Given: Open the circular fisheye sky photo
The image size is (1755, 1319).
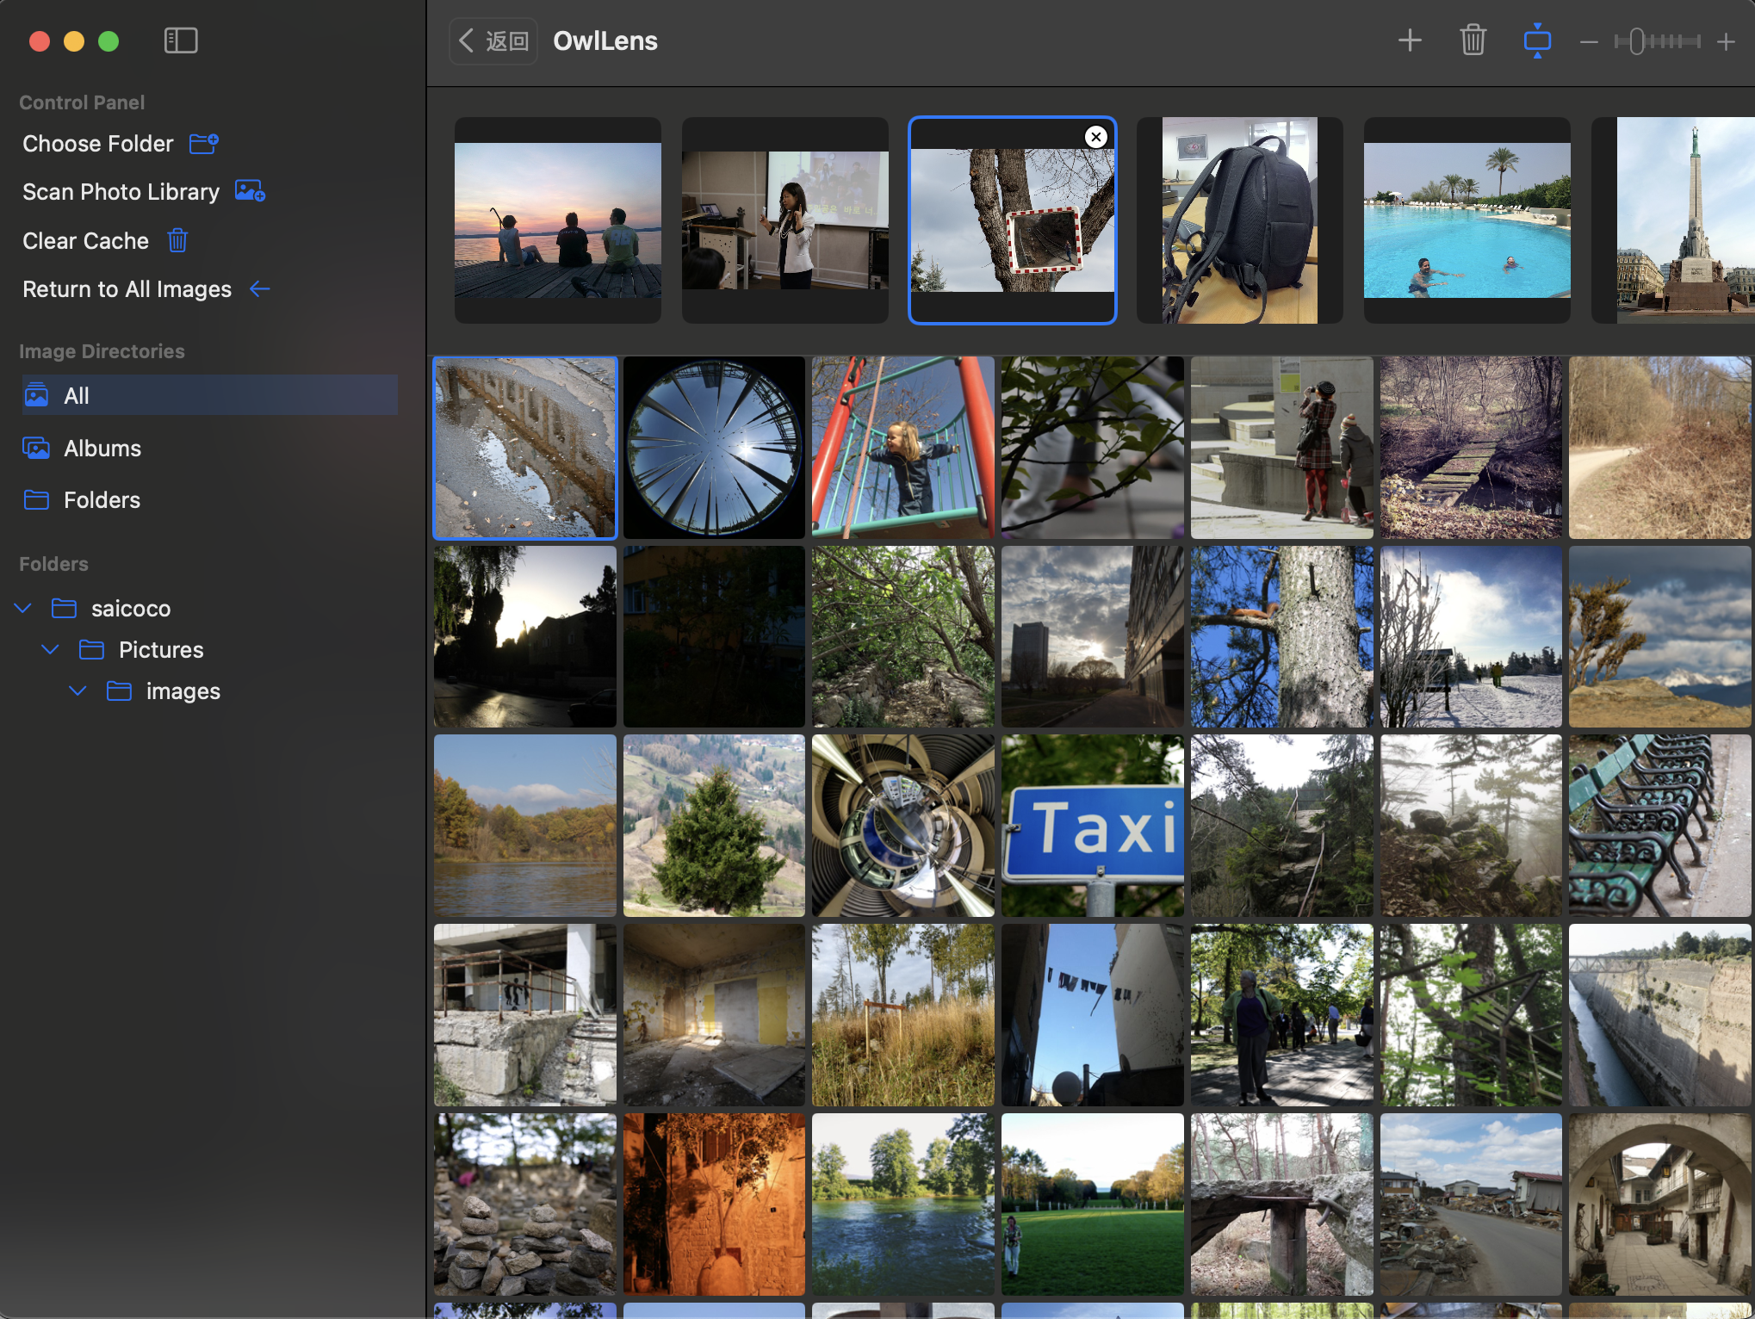Looking at the screenshot, I should pos(714,448).
